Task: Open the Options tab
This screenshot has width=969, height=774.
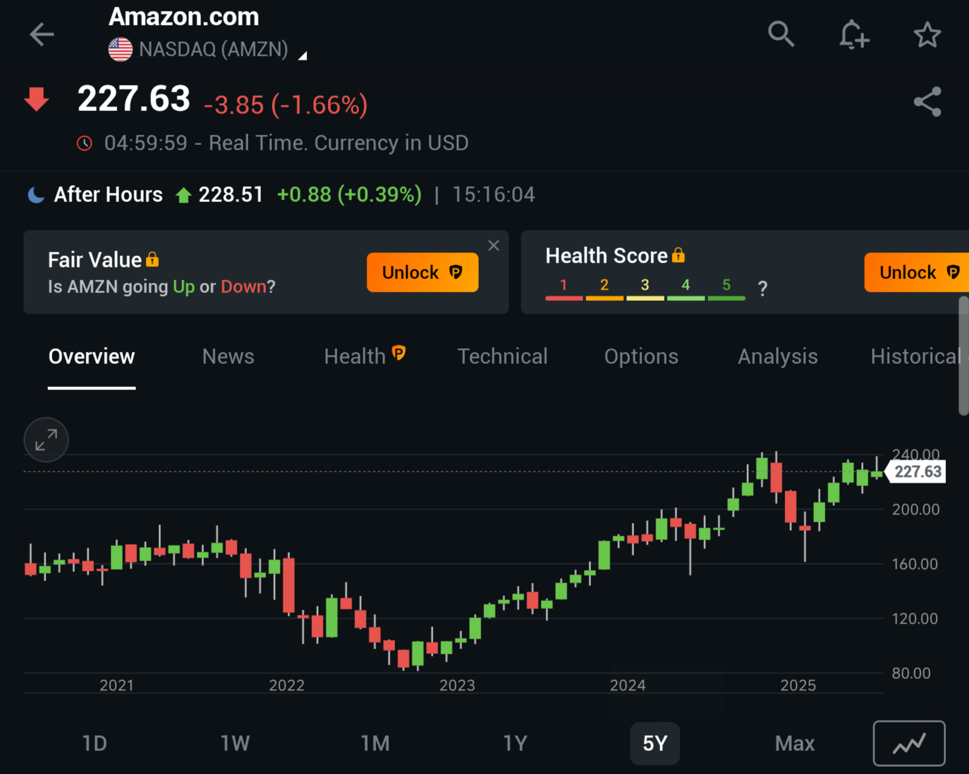Action: 641,357
